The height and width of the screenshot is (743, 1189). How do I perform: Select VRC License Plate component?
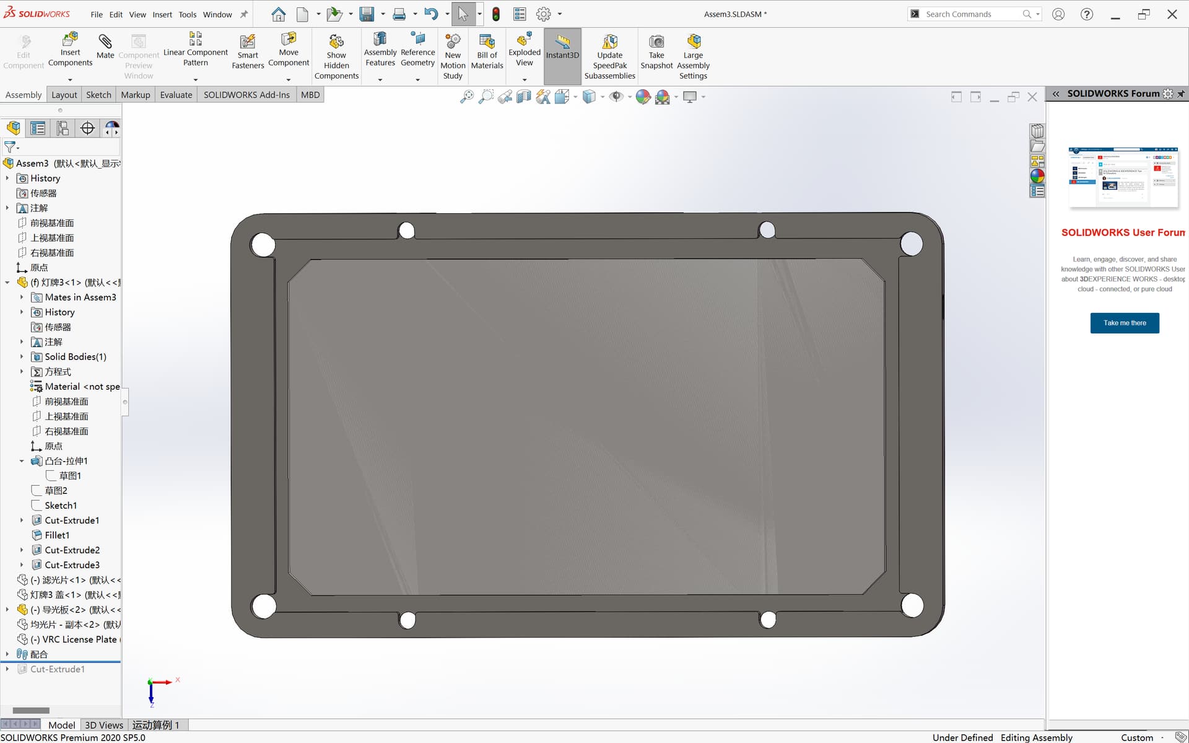click(69, 640)
